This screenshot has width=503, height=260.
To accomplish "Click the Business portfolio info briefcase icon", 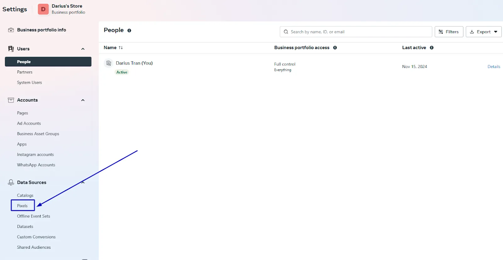I will (x=11, y=30).
